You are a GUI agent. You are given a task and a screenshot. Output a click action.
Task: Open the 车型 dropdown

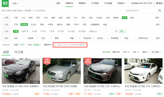46,38
